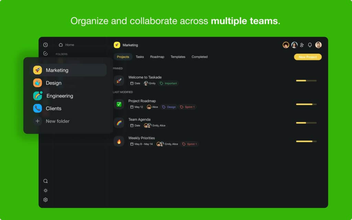Open the Engineering folder

(x=59, y=96)
